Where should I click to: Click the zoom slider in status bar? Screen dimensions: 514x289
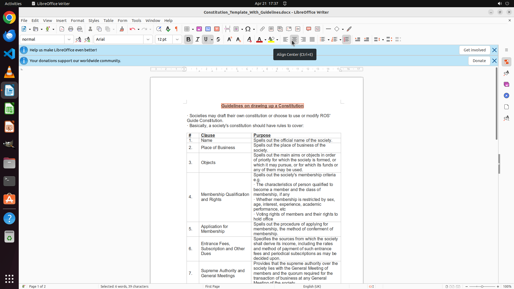point(482,286)
